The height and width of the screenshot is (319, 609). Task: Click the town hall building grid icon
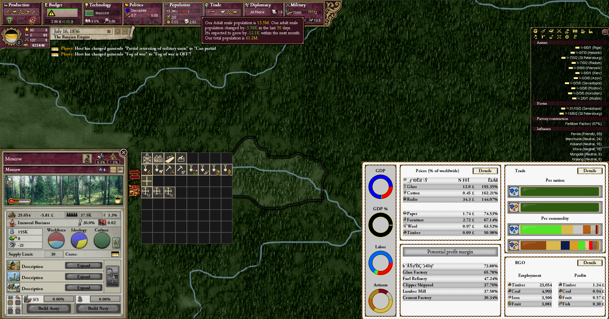pos(147,158)
